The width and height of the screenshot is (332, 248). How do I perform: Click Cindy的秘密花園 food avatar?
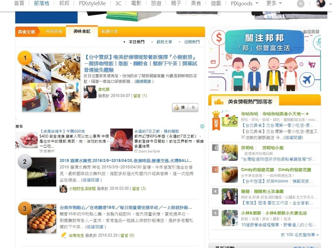(230, 175)
